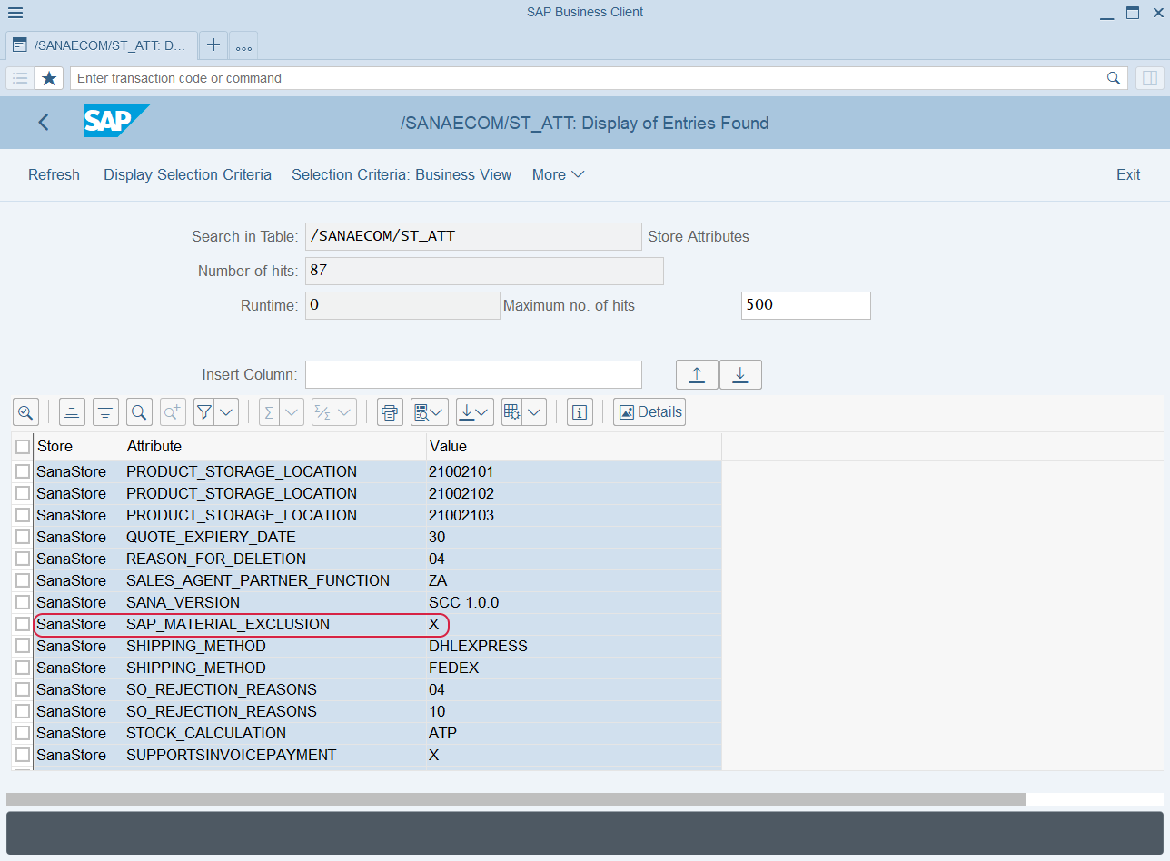Viewport: 1170px width, 861px height.
Task: Click the Attribute column header
Action: [x=275, y=447]
